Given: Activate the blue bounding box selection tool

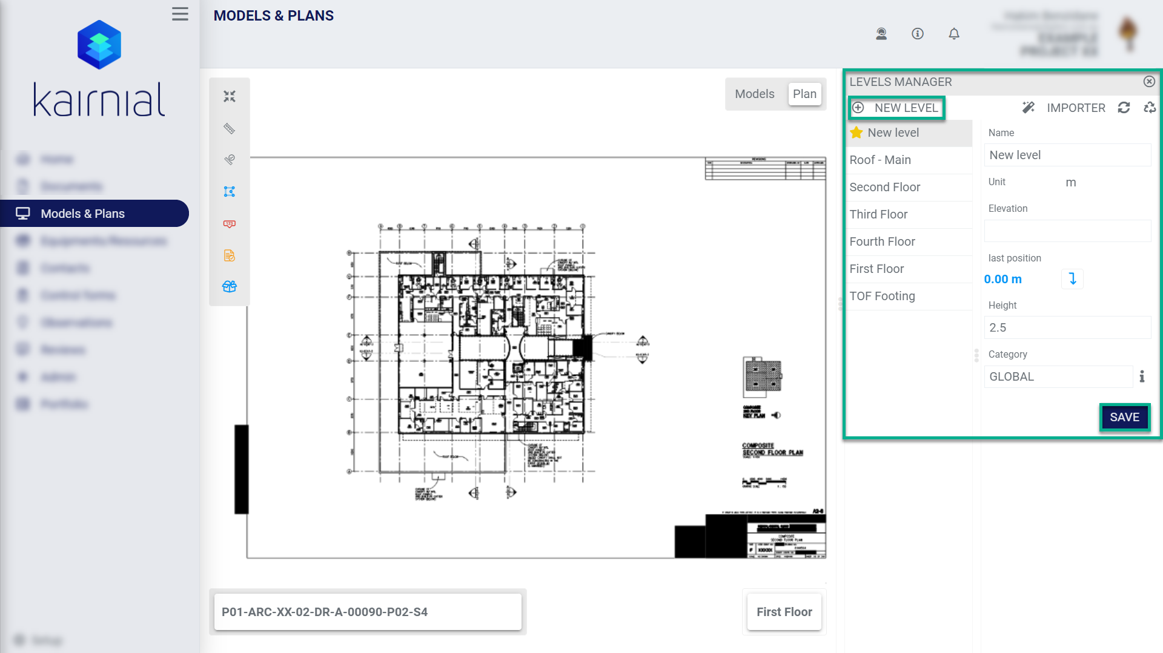Looking at the screenshot, I should (x=230, y=192).
